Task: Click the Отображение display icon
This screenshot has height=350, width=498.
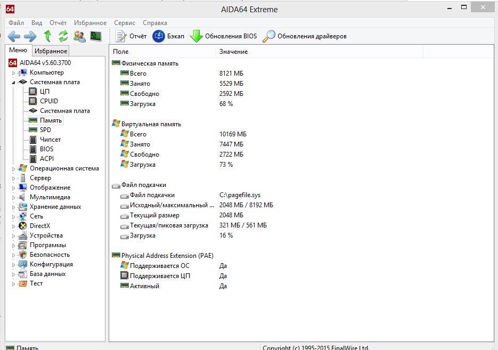Action: tap(22, 188)
